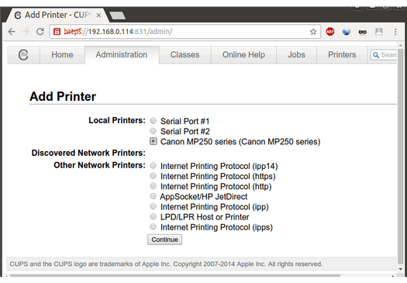The width and height of the screenshot is (407, 283).
Task: Click the address bar URL field
Action: 185,32
